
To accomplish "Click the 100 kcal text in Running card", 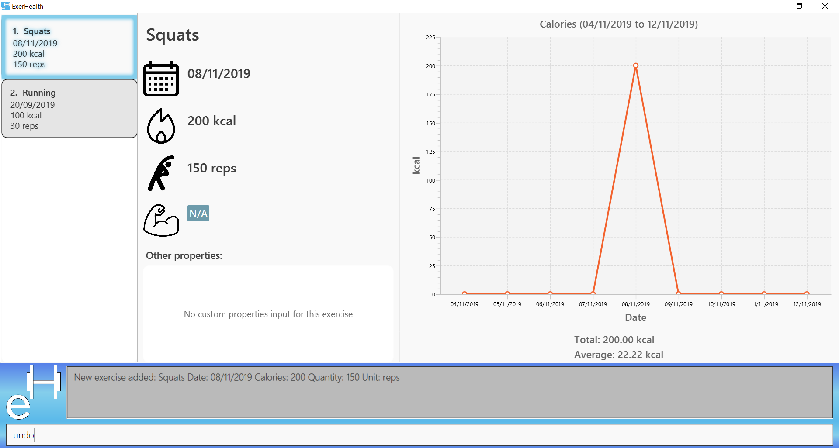I will 26,115.
